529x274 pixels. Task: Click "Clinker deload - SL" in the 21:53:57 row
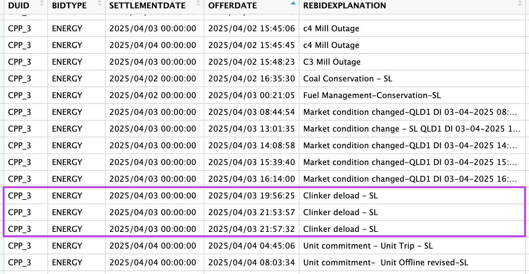tap(340, 212)
